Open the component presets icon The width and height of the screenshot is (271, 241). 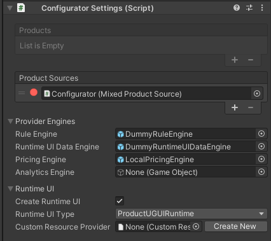(x=249, y=8)
